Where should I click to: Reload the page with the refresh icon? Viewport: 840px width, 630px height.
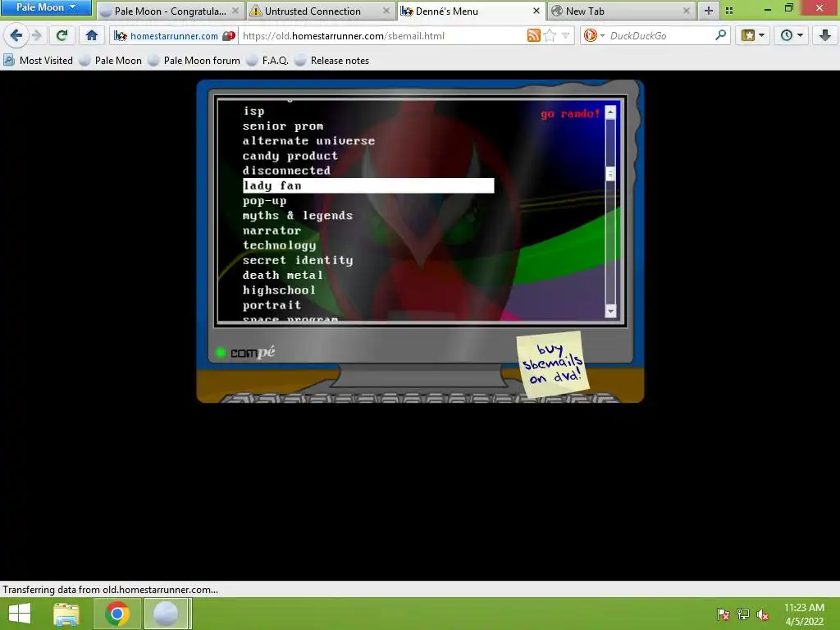pos(62,36)
